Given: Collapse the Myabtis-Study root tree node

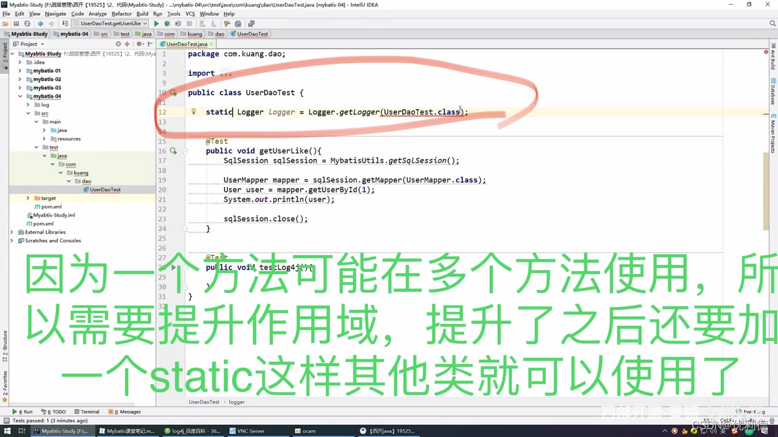Looking at the screenshot, I should click(12, 53).
